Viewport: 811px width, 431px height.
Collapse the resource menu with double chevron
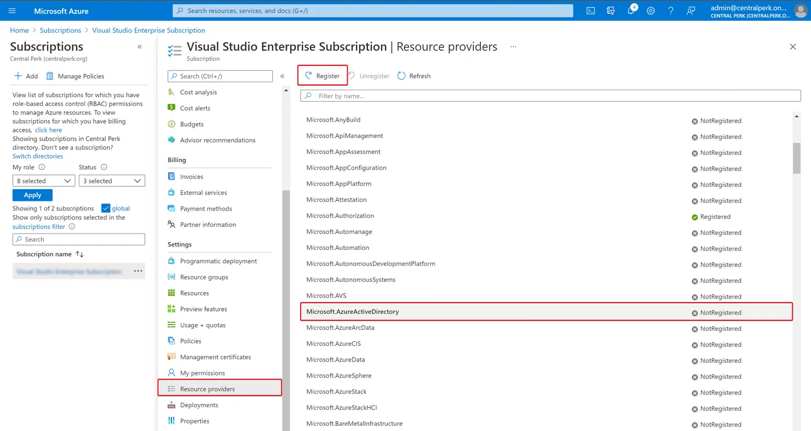point(282,76)
